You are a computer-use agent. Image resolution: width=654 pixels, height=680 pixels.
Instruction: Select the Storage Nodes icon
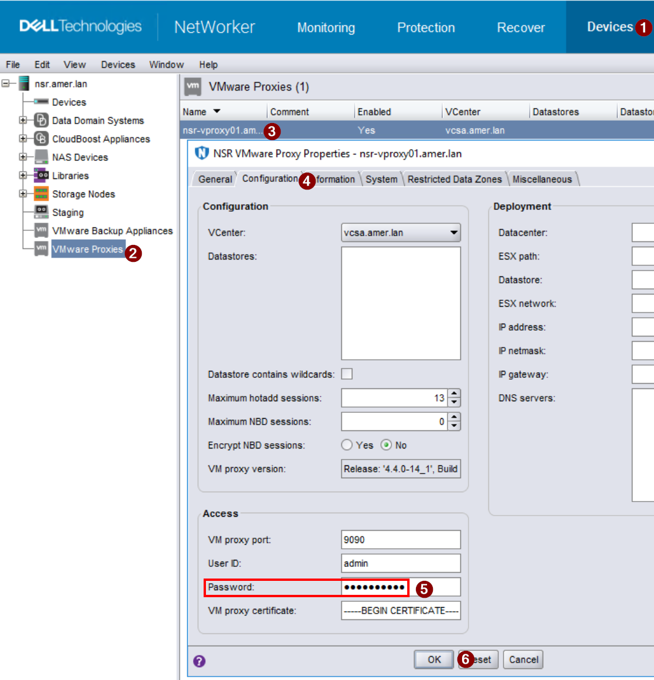click(41, 194)
